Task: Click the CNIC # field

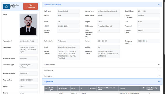Action: [x=68, y=26]
